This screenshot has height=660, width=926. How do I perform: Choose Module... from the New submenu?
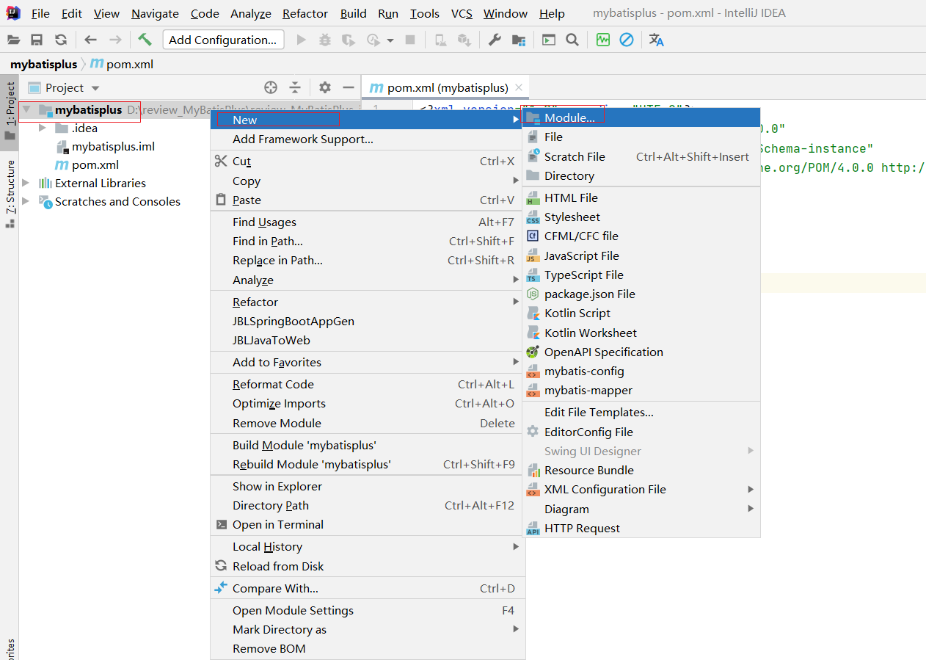(x=641, y=117)
